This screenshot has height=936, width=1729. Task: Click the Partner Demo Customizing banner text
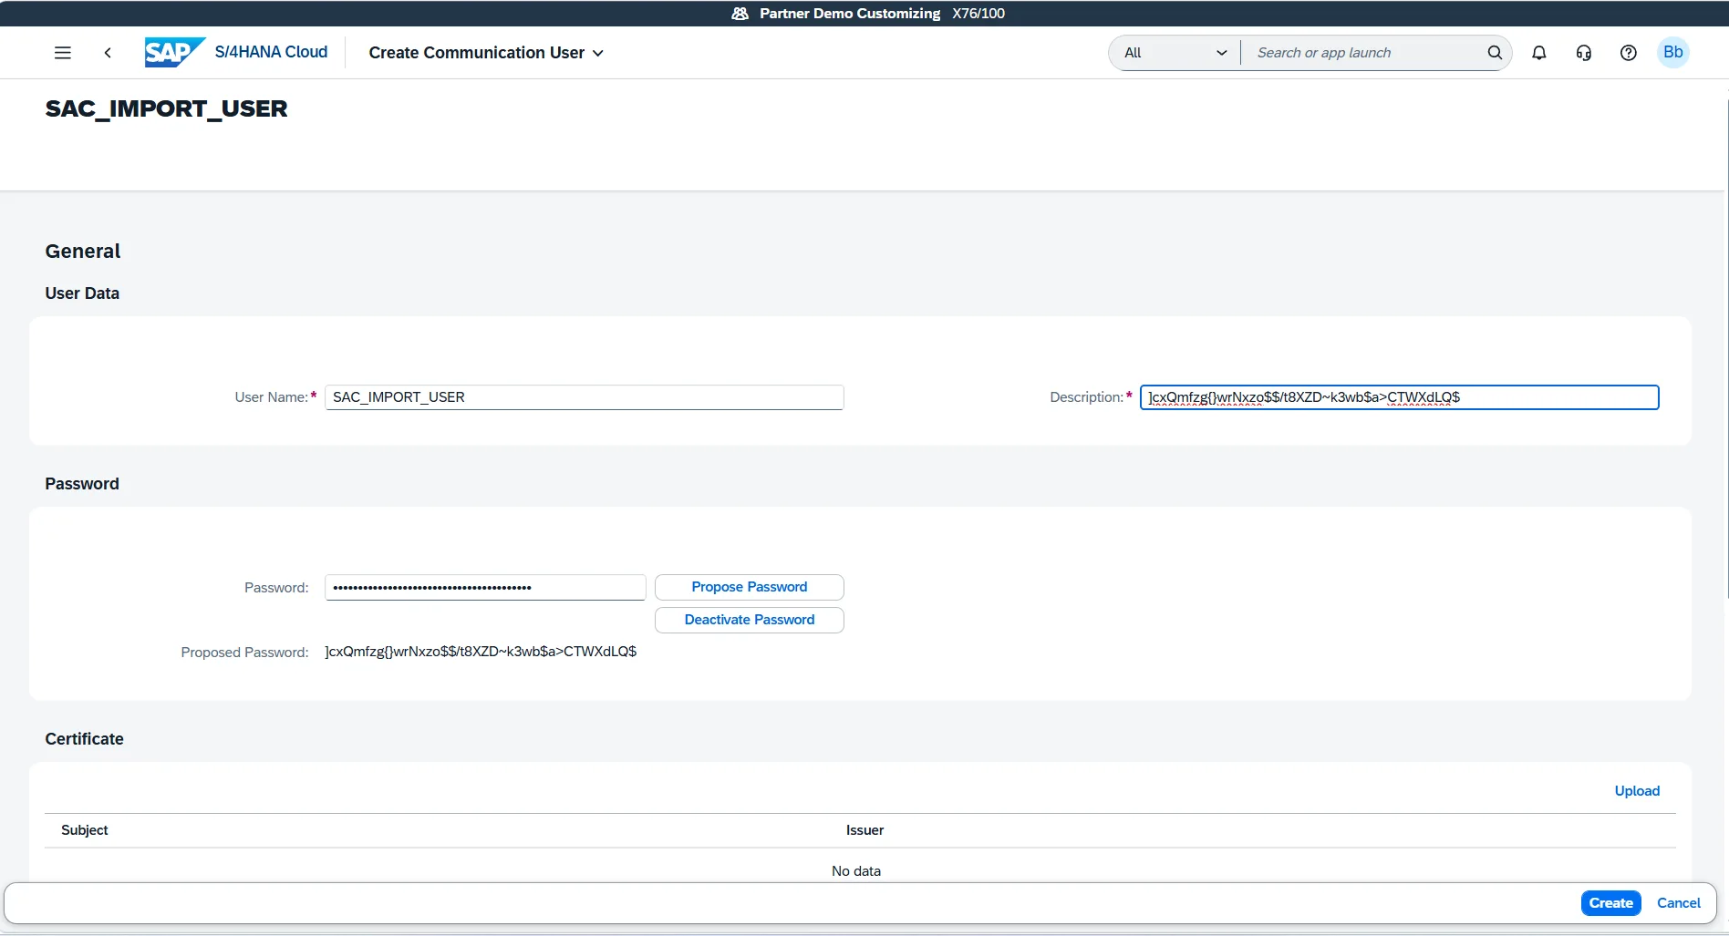pyautogui.click(x=850, y=14)
